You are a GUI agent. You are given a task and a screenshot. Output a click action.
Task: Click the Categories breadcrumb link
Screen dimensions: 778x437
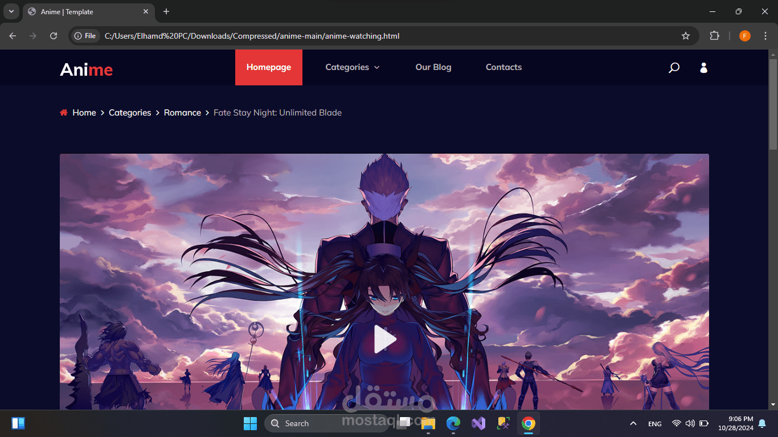coord(130,113)
